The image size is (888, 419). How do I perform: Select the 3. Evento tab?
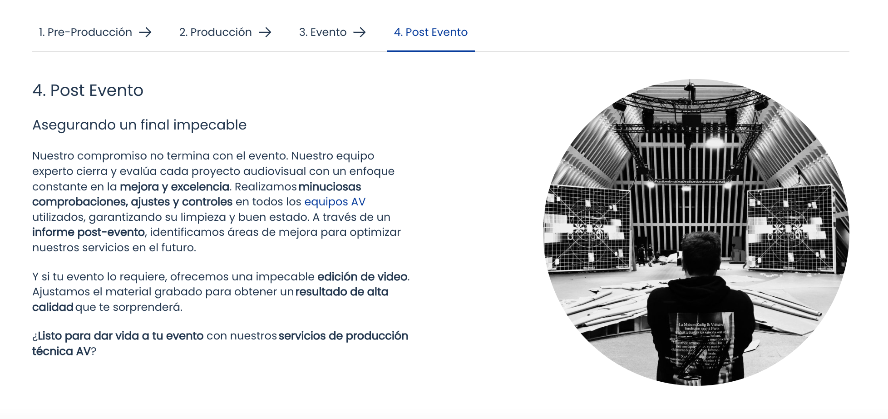[332, 32]
